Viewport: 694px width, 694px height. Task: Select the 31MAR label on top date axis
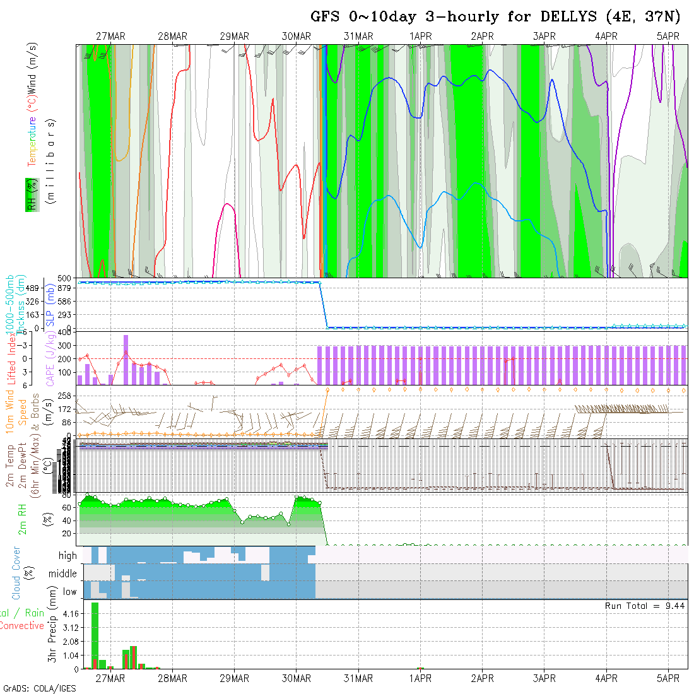358,37
